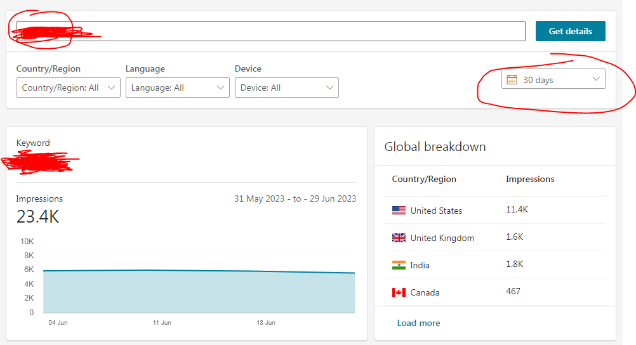Open the 30 days date range dropdown
Image resolution: width=636 pixels, height=345 pixels.
(553, 79)
